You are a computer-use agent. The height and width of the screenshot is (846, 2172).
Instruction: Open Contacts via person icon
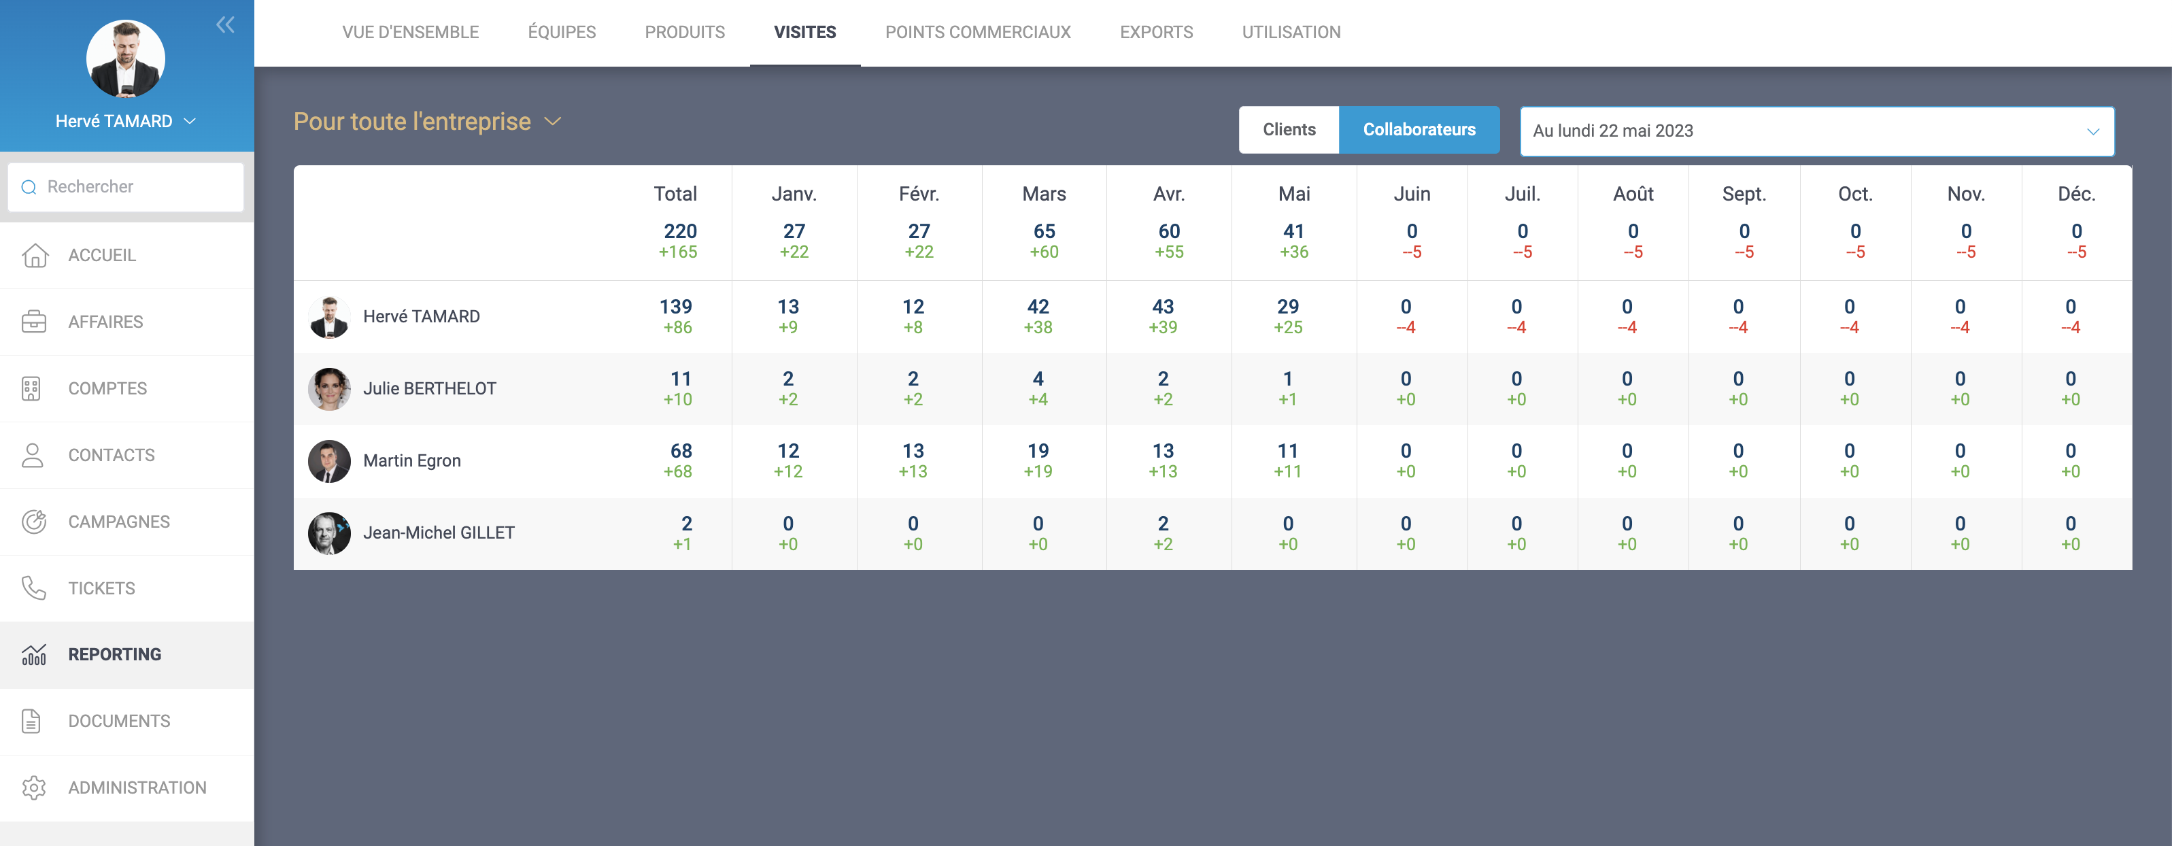(33, 455)
